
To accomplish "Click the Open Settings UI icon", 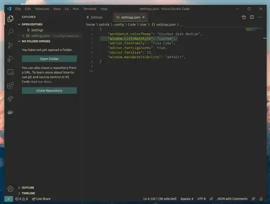I will [243, 17].
